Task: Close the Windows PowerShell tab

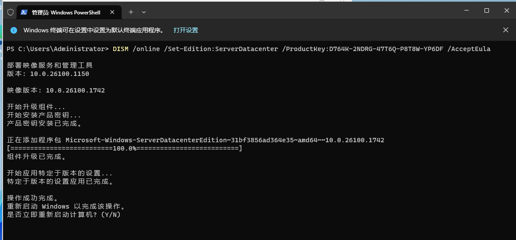Action: 112,12
